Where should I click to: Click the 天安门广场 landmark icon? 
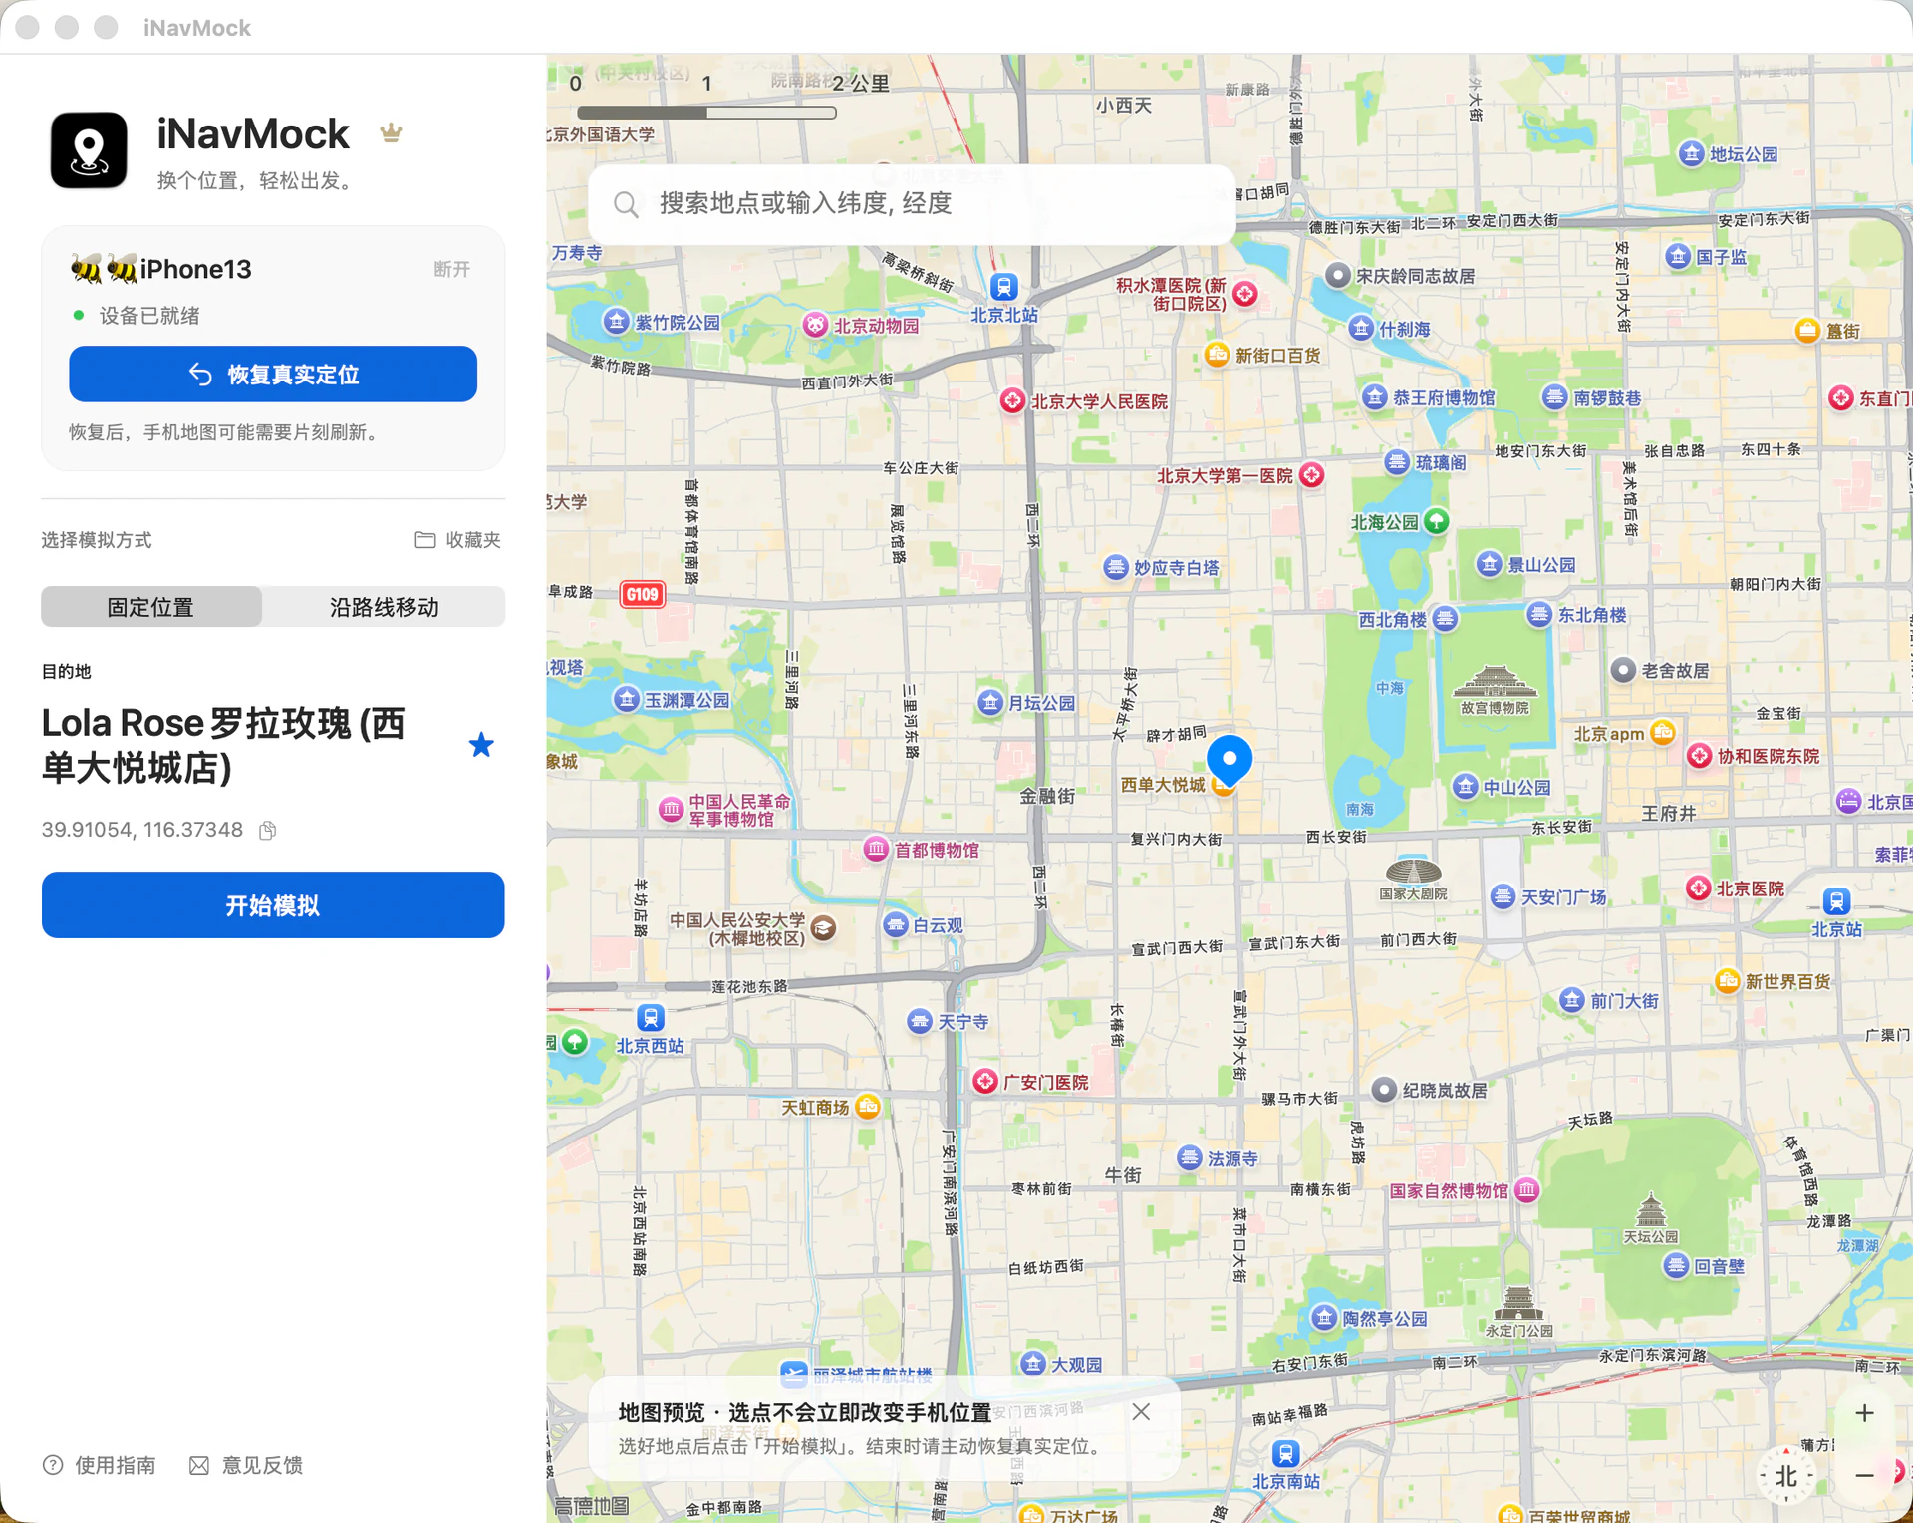[x=1503, y=896]
